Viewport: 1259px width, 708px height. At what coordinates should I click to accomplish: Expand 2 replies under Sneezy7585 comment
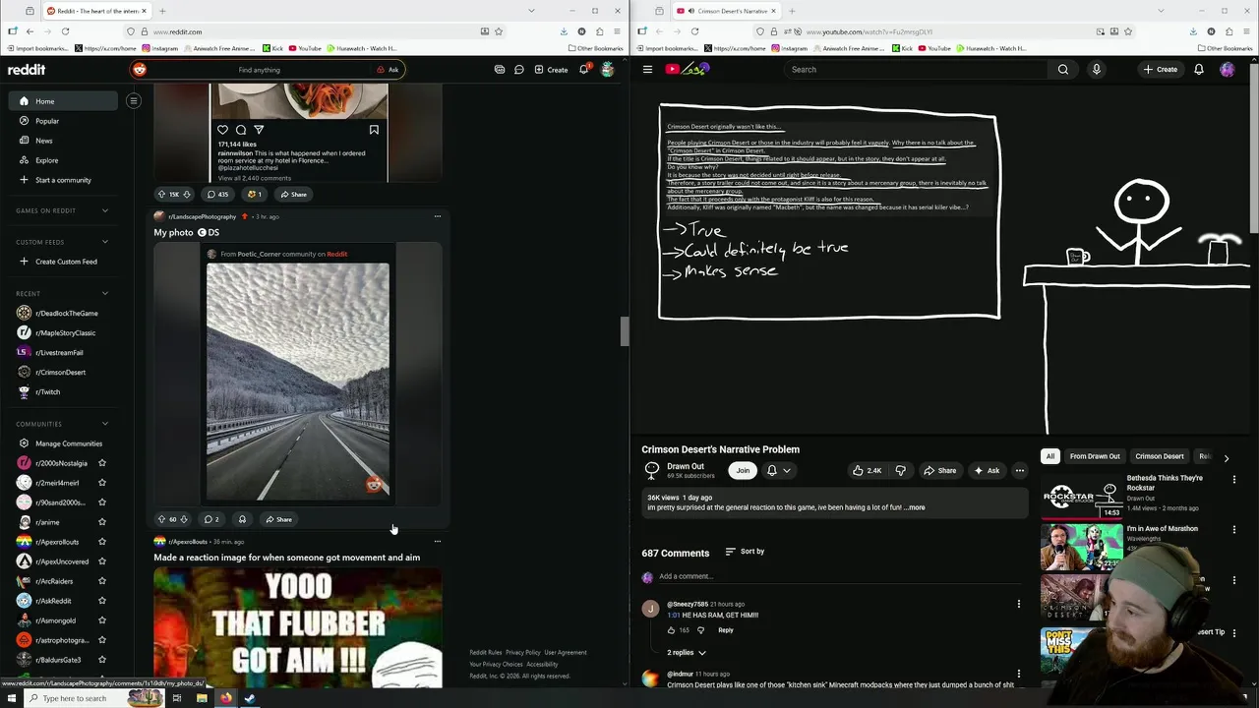(x=686, y=652)
